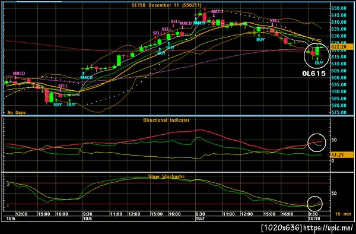This screenshot has width=356, height=234.
Task: Select the 10/6 date label on time axis
Action: click(x=87, y=219)
